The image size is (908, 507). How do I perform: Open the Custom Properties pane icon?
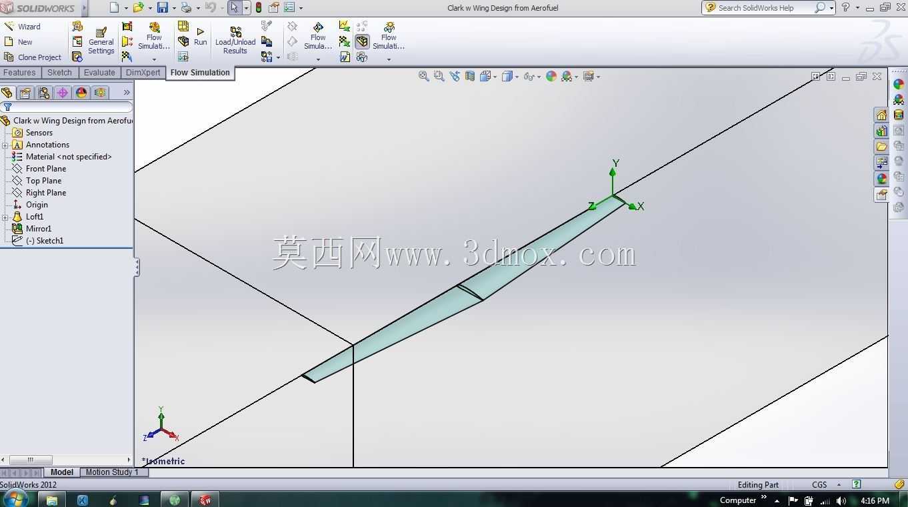tap(881, 195)
